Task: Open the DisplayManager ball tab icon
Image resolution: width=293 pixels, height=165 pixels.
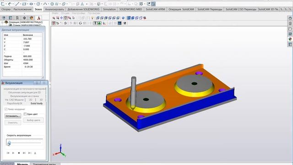Action: pos(32,18)
